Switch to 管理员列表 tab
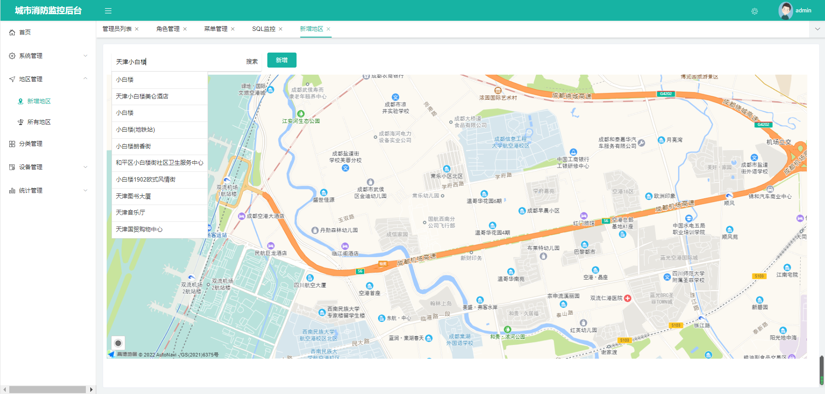This screenshot has height=394, width=825. tap(117, 29)
